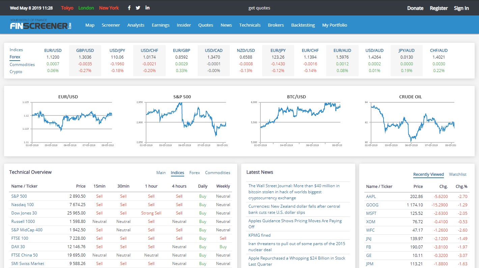Open the Facebook social icon
479x268 pixels.
coord(129,8)
